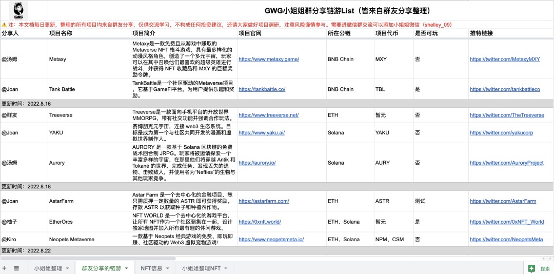The image size is (554, 274).
Task: Click the title GWG小姐姐群分享链游List
Action: [347, 11]
